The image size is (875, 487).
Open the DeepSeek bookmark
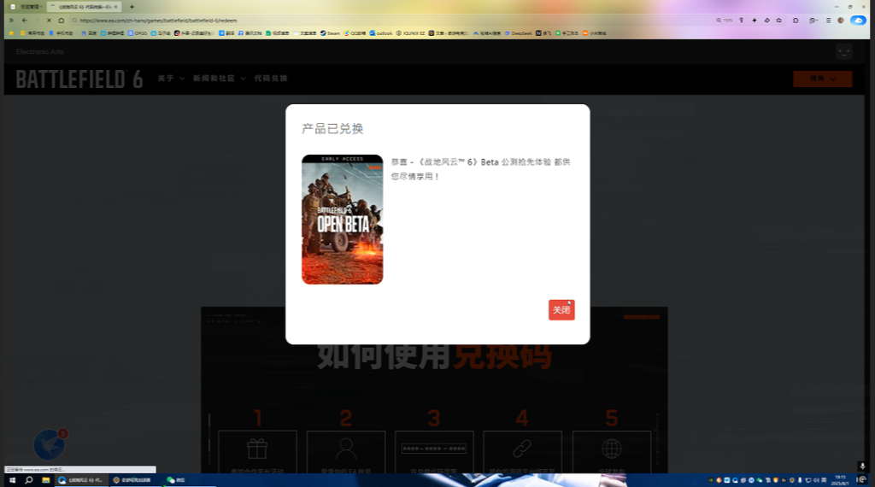(x=519, y=33)
